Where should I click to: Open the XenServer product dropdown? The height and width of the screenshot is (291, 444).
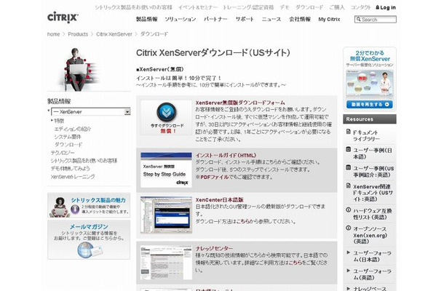90,112
